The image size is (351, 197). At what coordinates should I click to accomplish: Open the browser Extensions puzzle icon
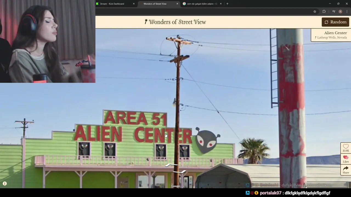point(324,11)
